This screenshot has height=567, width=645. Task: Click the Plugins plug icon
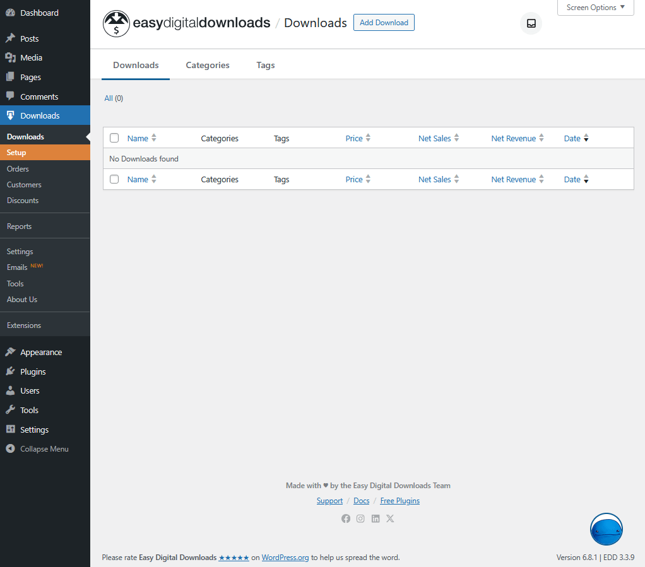10,371
